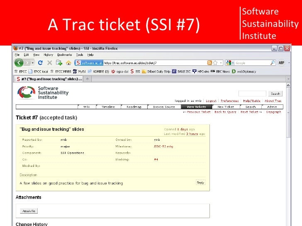The height and width of the screenshot is (226, 302).
Task: Go to the Browse Source navigation tab
Action: [x=164, y=107]
